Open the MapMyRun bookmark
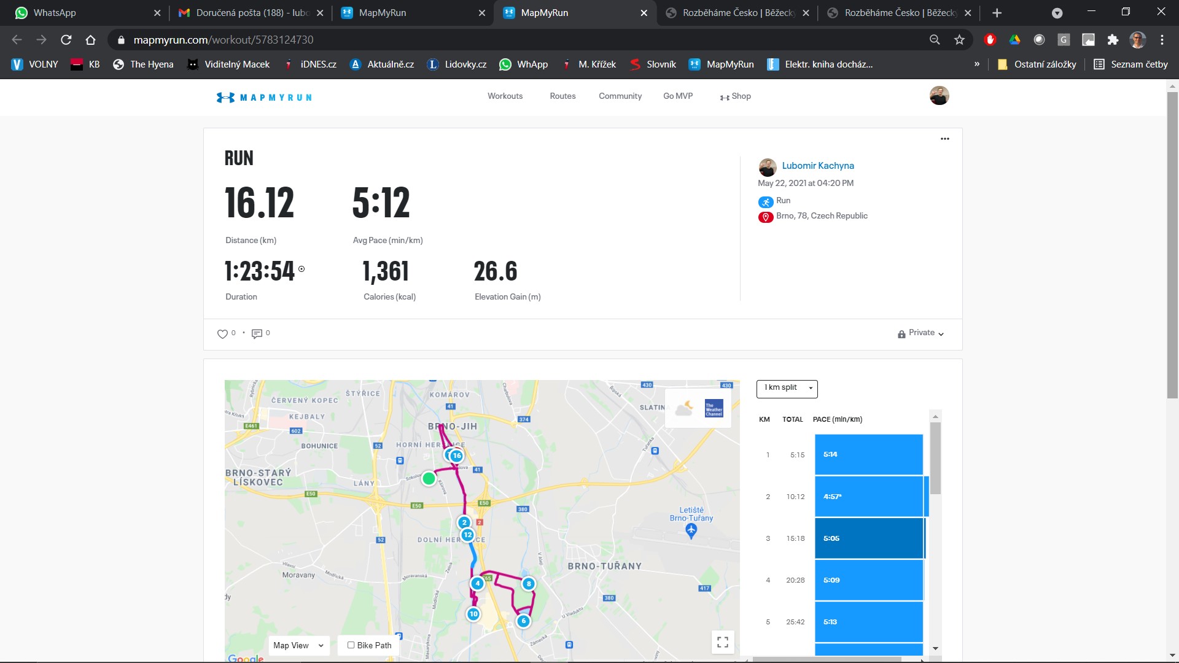The image size is (1179, 663). pos(722,64)
